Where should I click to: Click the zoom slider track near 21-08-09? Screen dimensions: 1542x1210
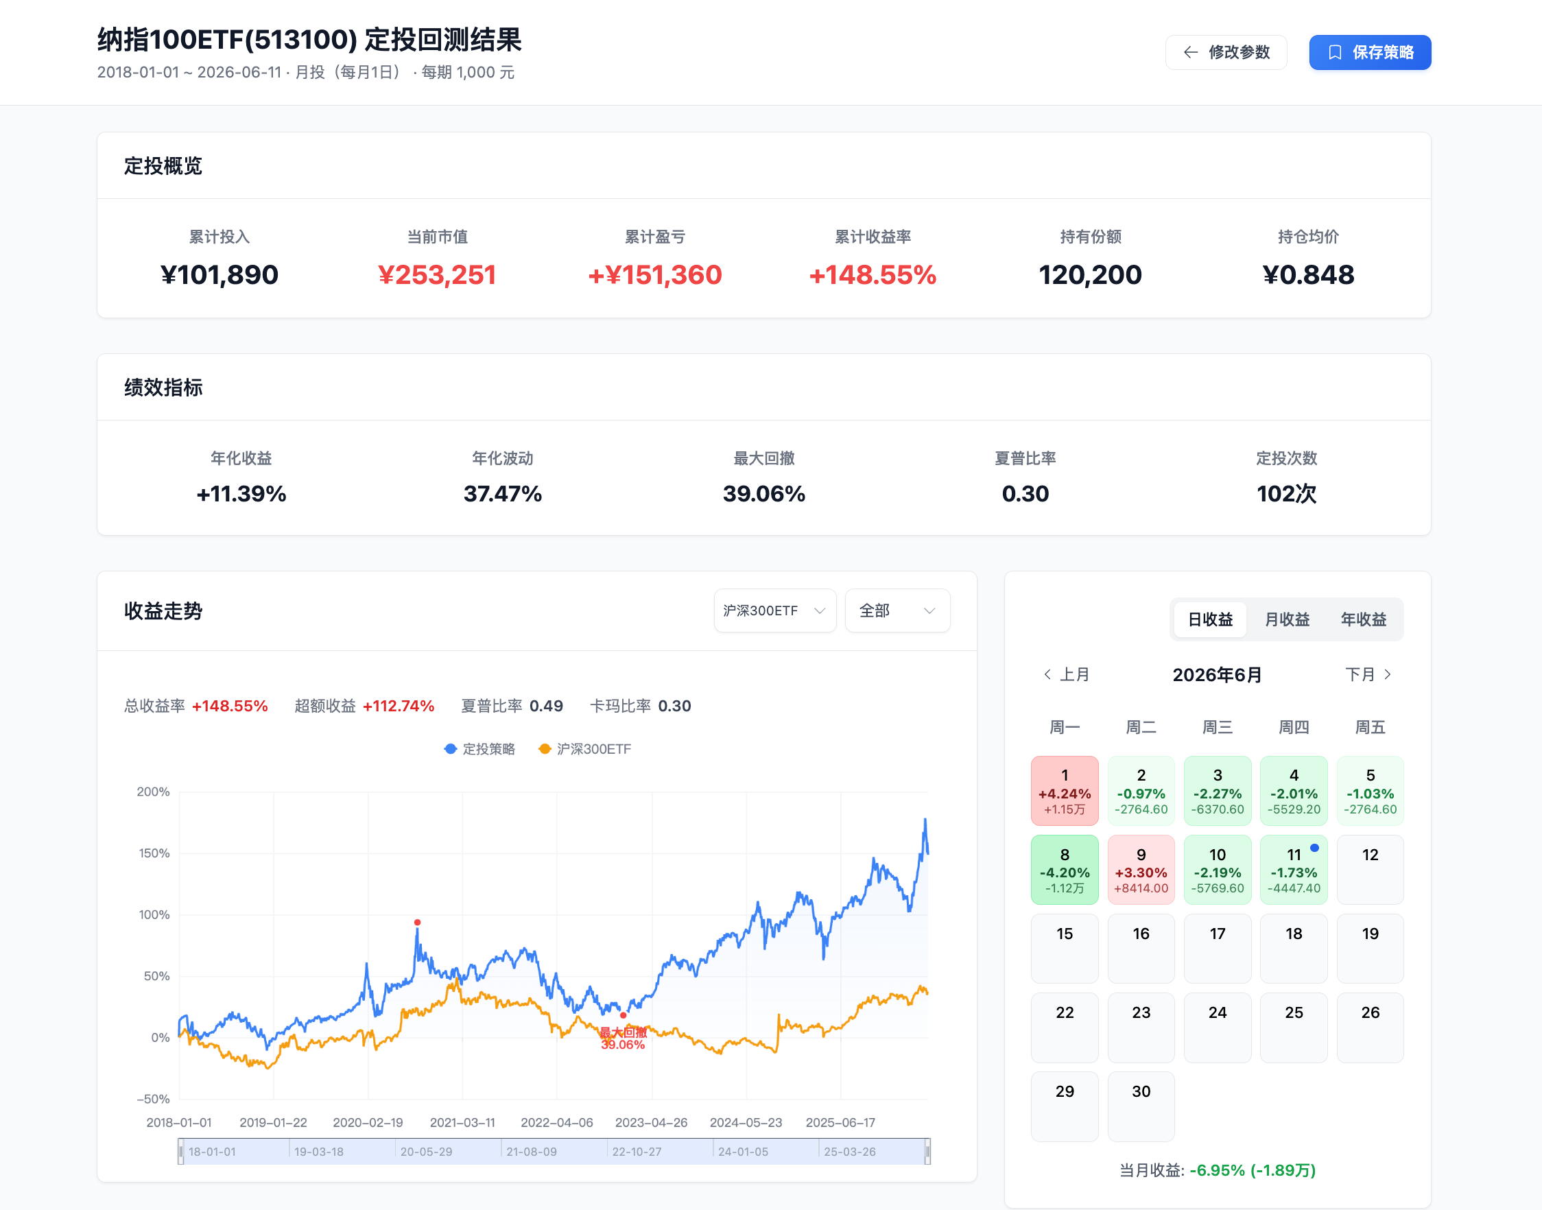tap(531, 1152)
